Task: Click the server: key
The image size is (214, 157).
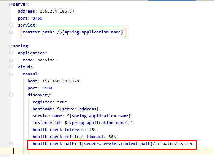Action: tap(21, 4)
